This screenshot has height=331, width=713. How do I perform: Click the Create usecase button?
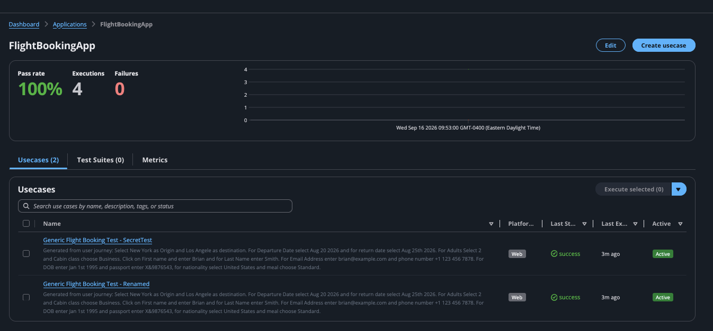tap(664, 45)
